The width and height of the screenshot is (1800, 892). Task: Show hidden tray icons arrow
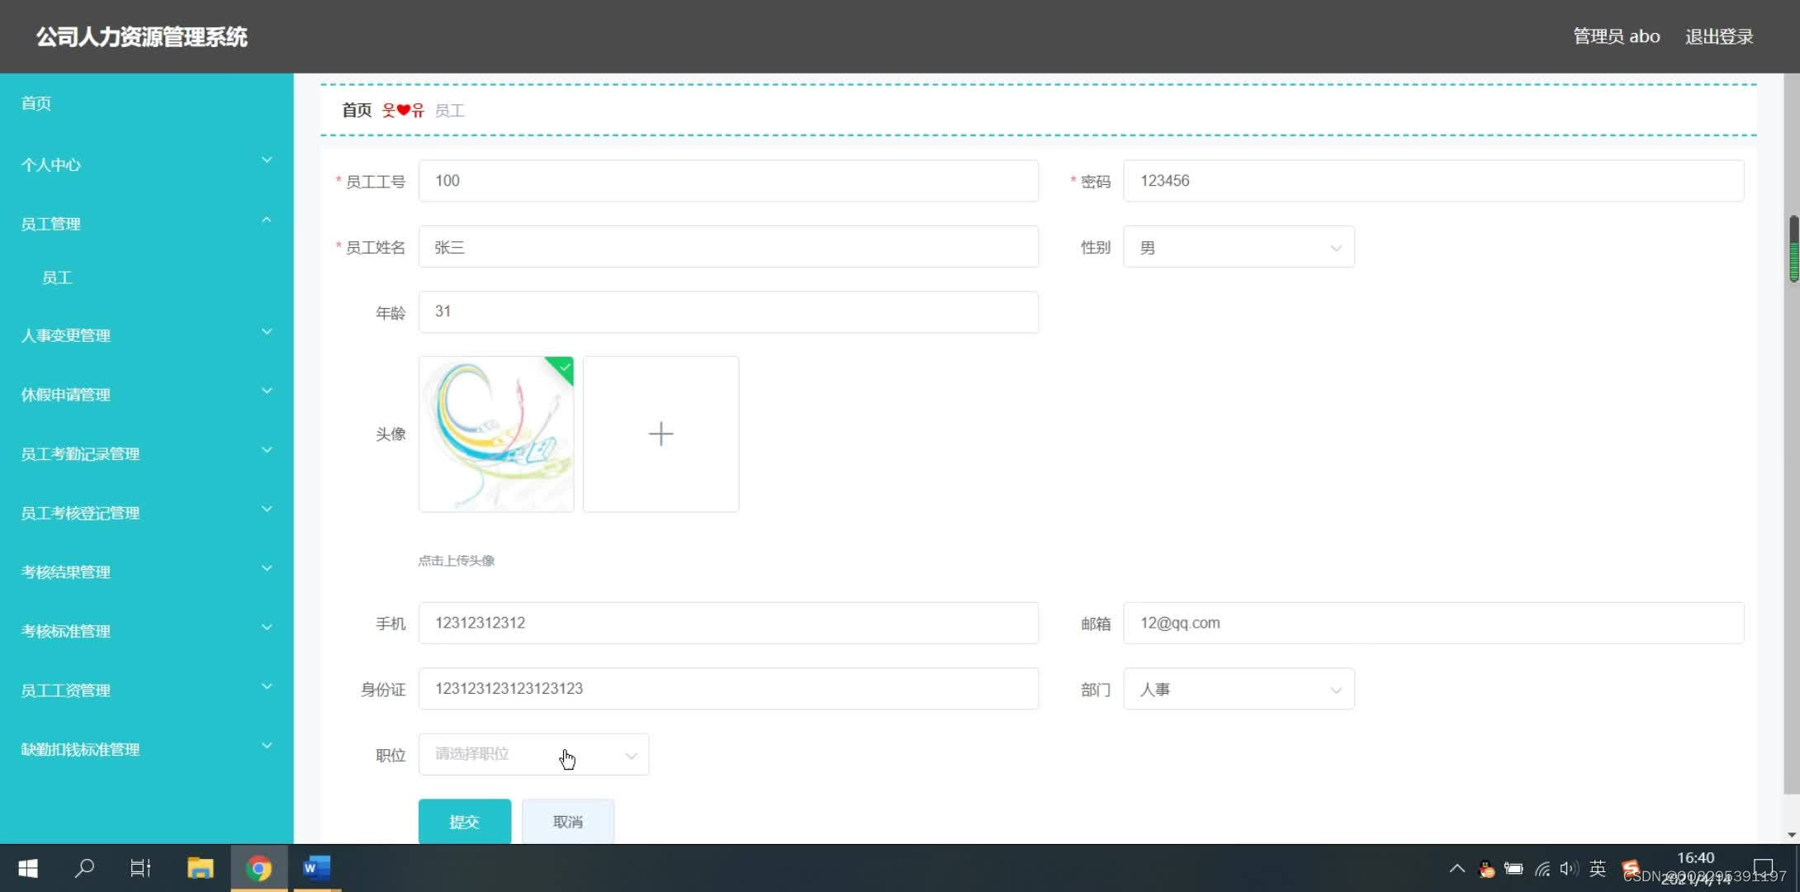pos(1457,869)
